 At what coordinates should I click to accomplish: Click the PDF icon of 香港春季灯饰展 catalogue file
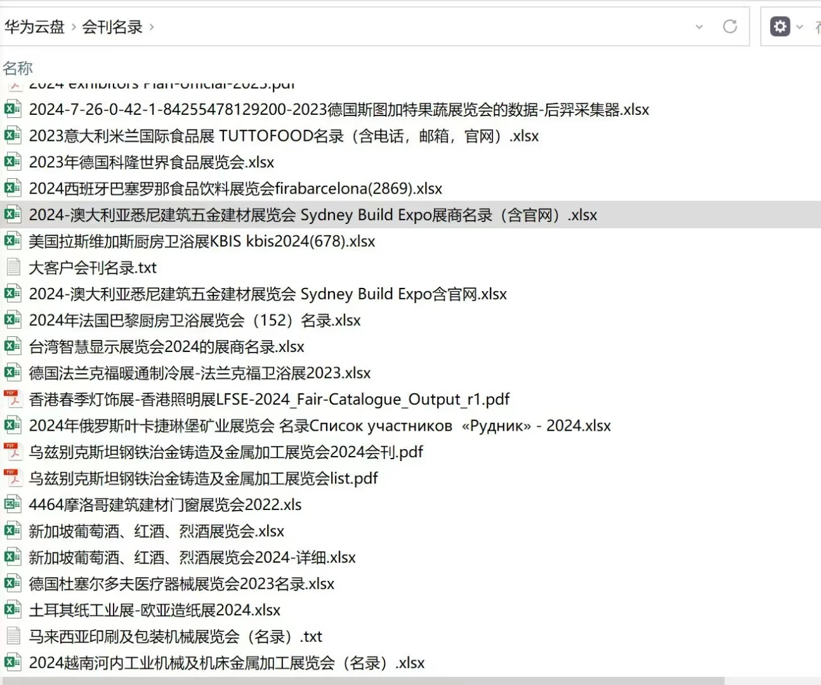(x=12, y=399)
